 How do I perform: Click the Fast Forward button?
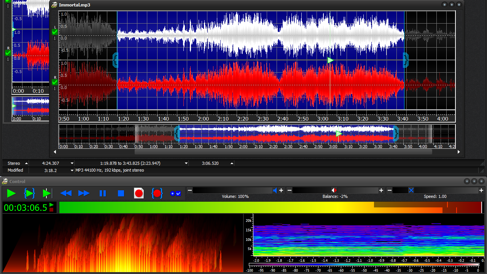pos(84,194)
